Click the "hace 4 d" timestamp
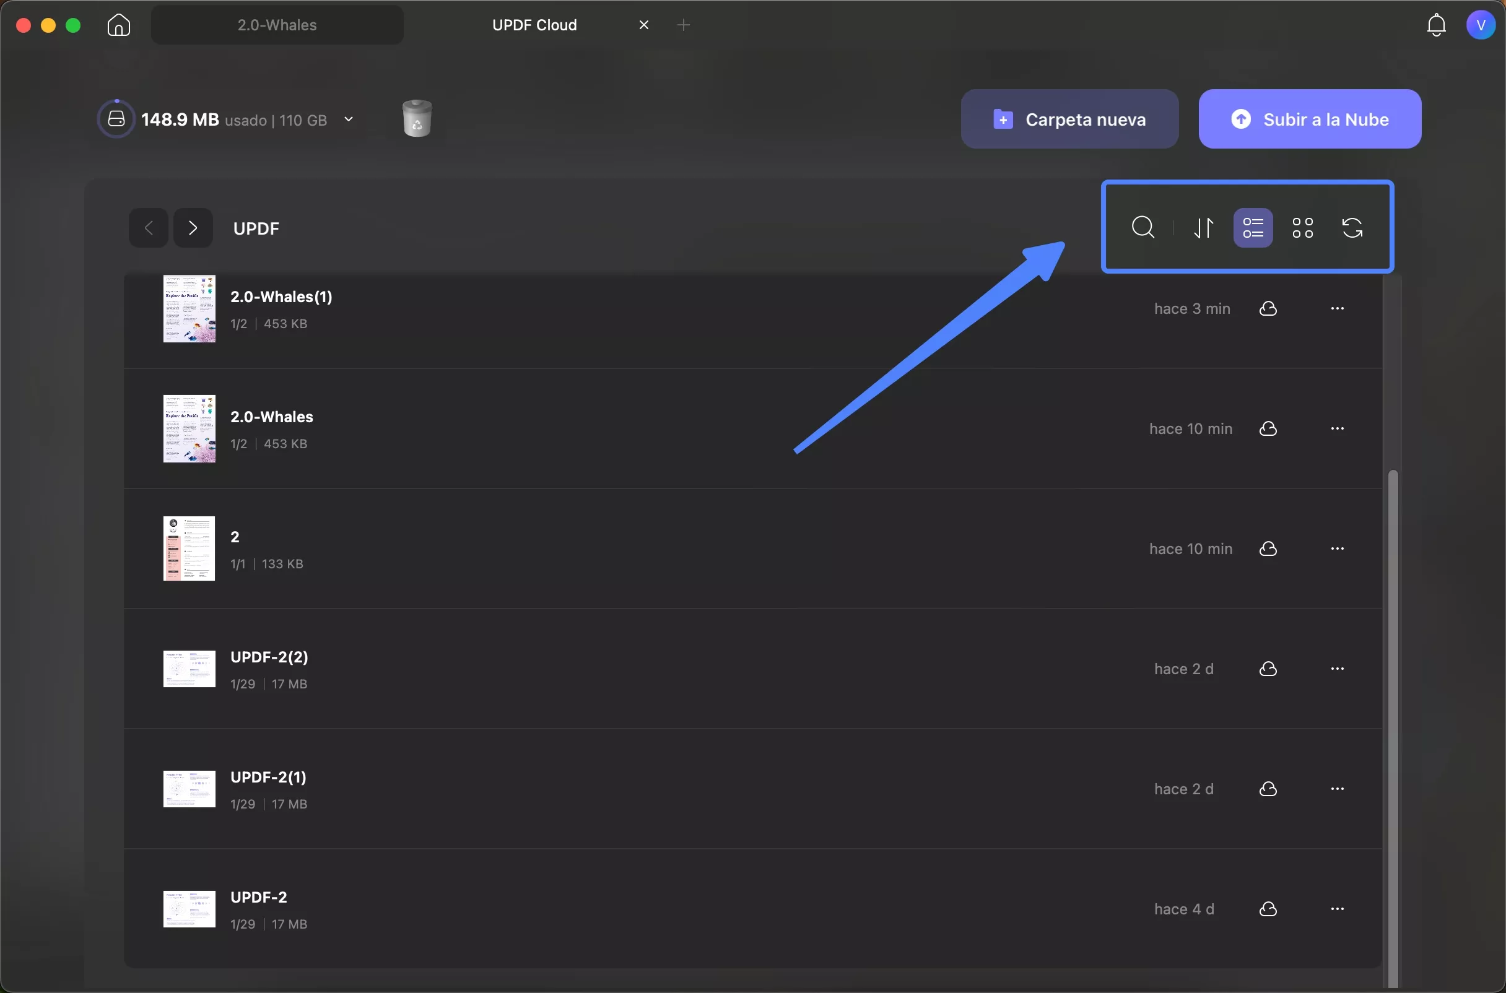1506x993 pixels. [x=1183, y=909]
